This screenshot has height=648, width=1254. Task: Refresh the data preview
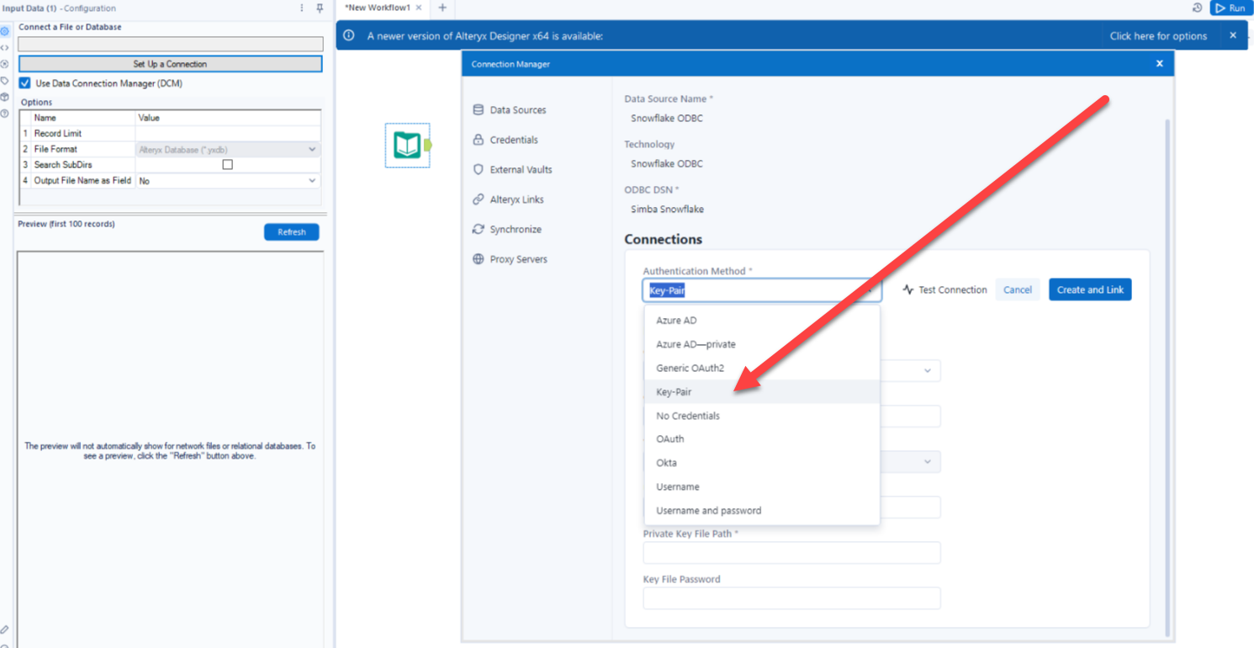point(292,232)
